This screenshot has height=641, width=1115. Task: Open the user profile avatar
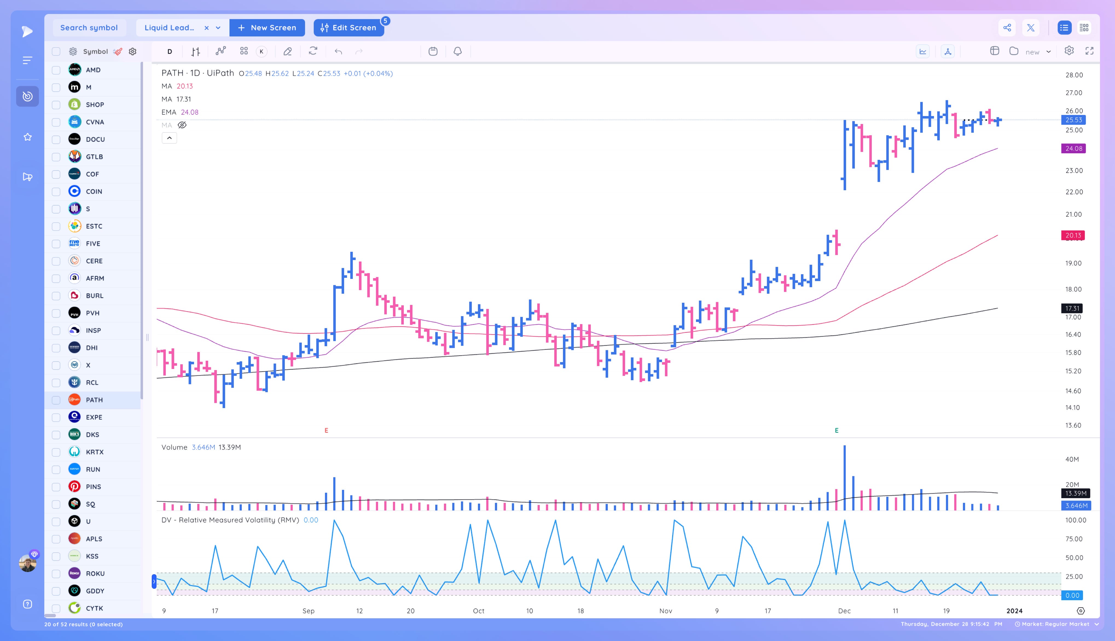[28, 564]
